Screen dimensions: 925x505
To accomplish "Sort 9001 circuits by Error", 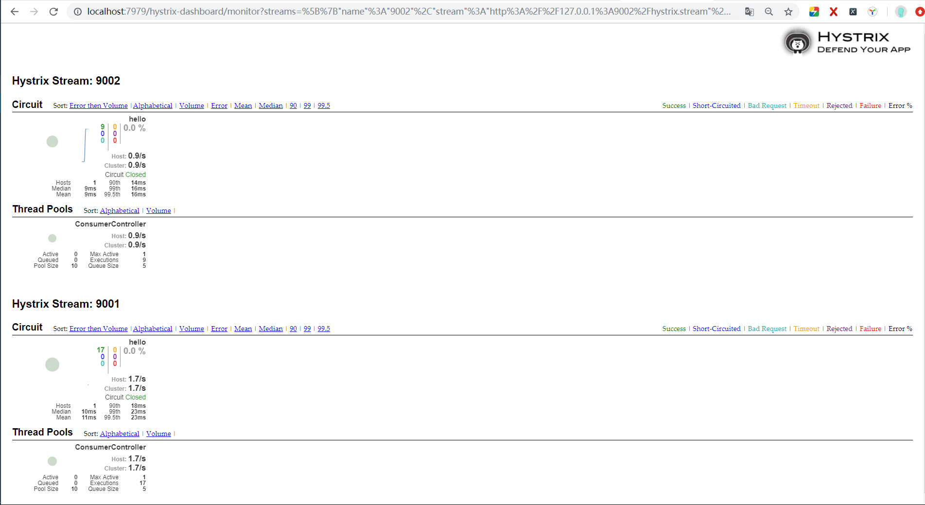I will [x=219, y=329].
